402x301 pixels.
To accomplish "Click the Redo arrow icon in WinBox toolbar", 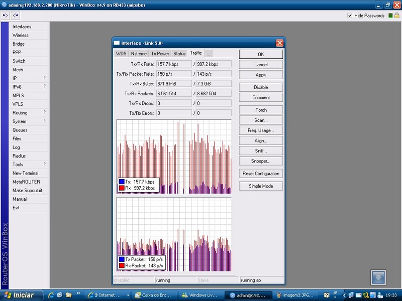I will 16,16.
